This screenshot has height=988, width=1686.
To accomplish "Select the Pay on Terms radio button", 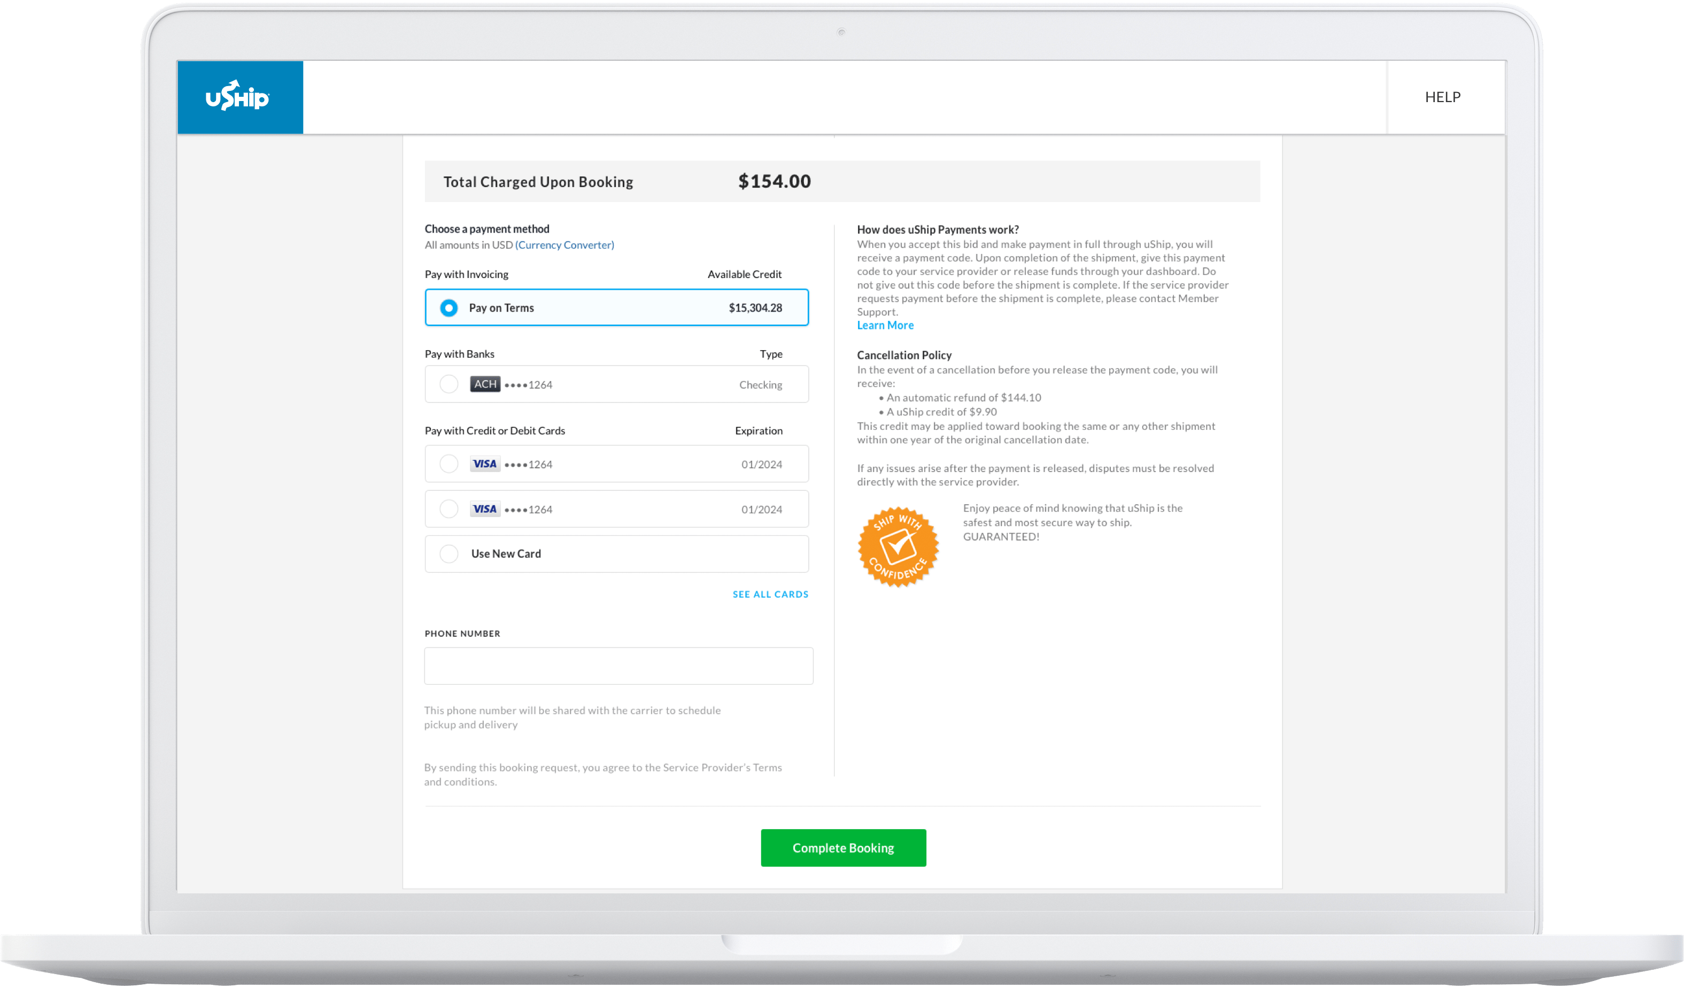I will pyautogui.click(x=449, y=308).
